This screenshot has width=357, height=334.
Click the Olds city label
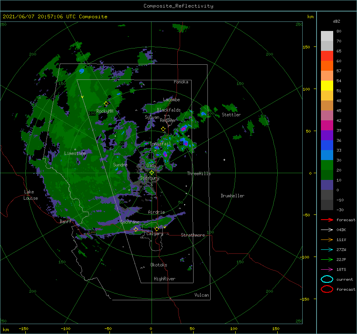click(x=151, y=166)
